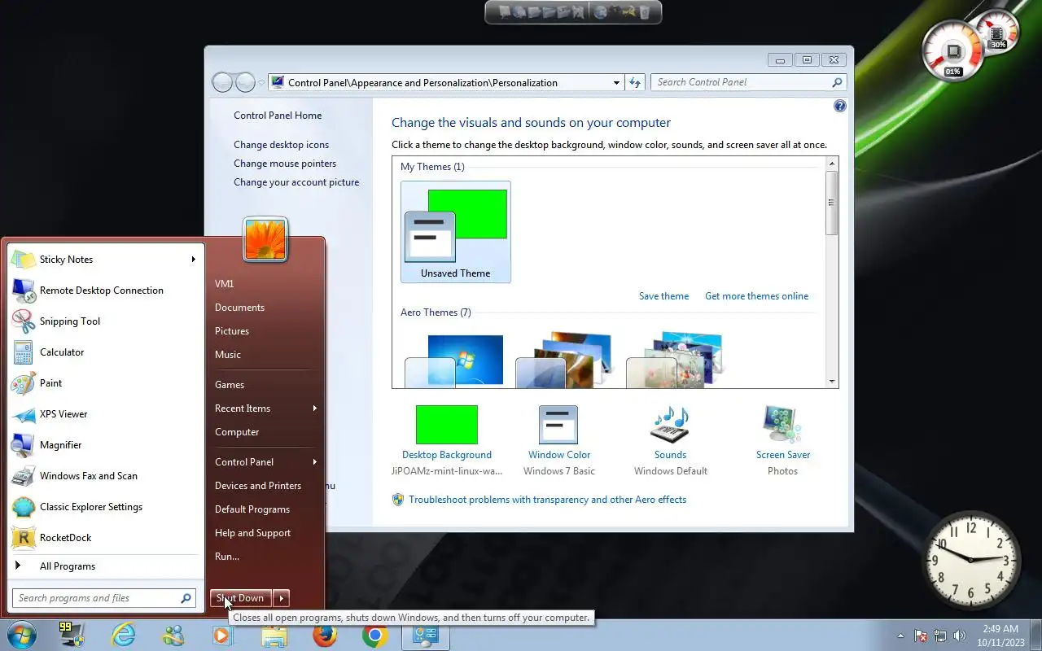Open recent pages dropdown near Back button
The width and height of the screenshot is (1042, 651).
tap(262, 82)
